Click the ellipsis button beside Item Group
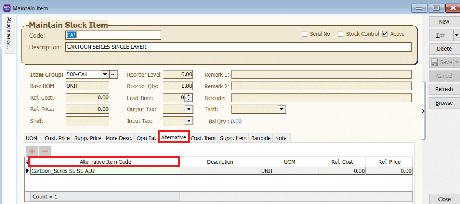 point(114,74)
